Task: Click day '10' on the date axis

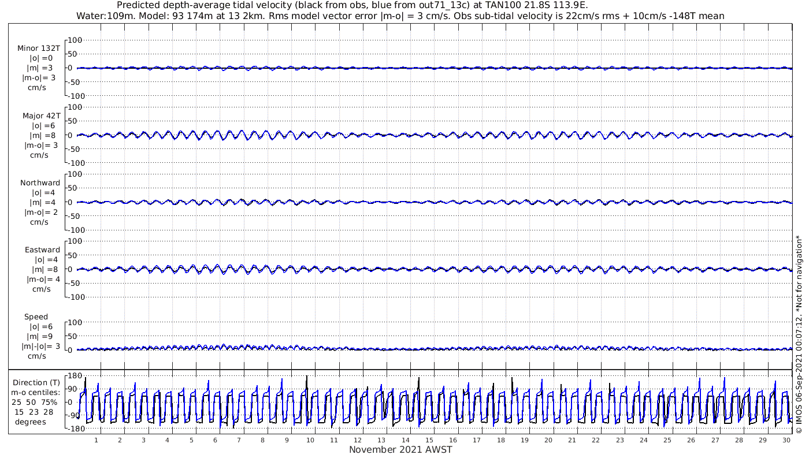Action: coord(310,441)
